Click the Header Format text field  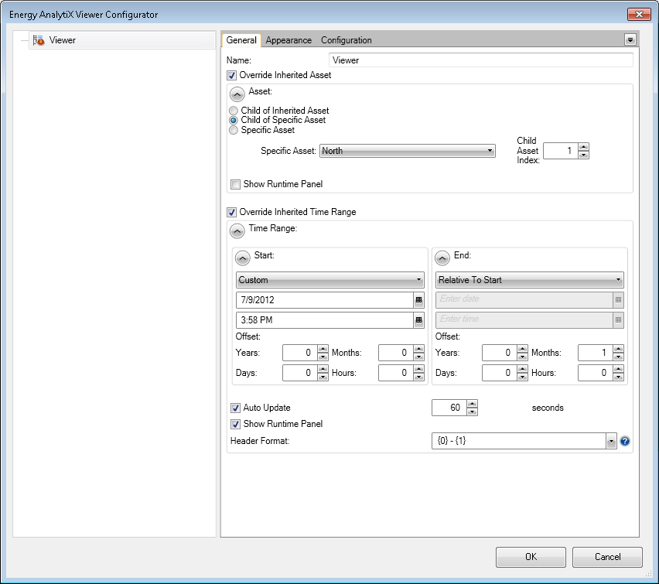[x=519, y=441]
